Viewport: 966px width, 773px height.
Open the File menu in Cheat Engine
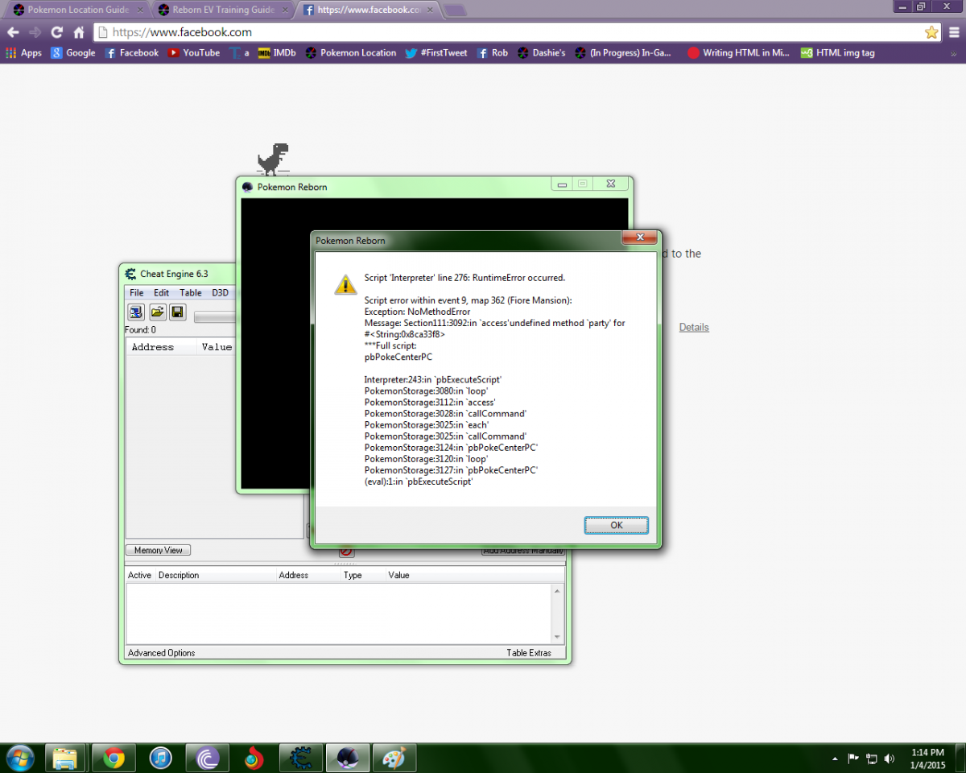point(137,293)
